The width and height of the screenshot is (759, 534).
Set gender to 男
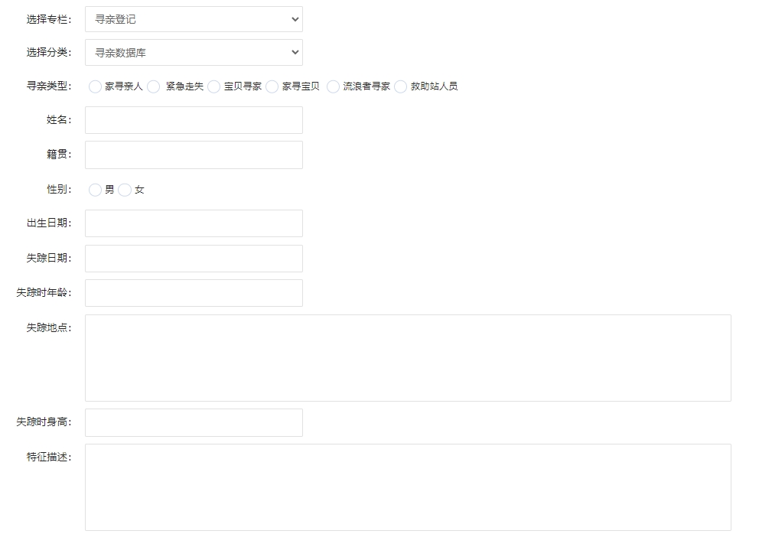tap(95, 190)
